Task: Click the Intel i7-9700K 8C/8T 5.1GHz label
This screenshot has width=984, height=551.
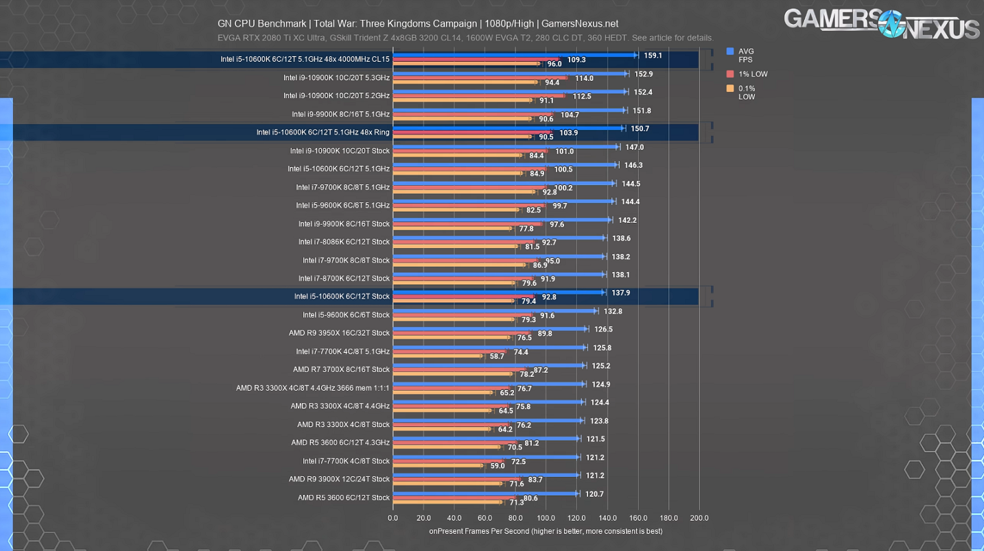Action: pyautogui.click(x=343, y=188)
